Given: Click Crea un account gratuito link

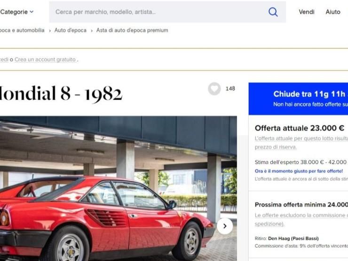Looking at the screenshot, I should [x=45, y=60].
